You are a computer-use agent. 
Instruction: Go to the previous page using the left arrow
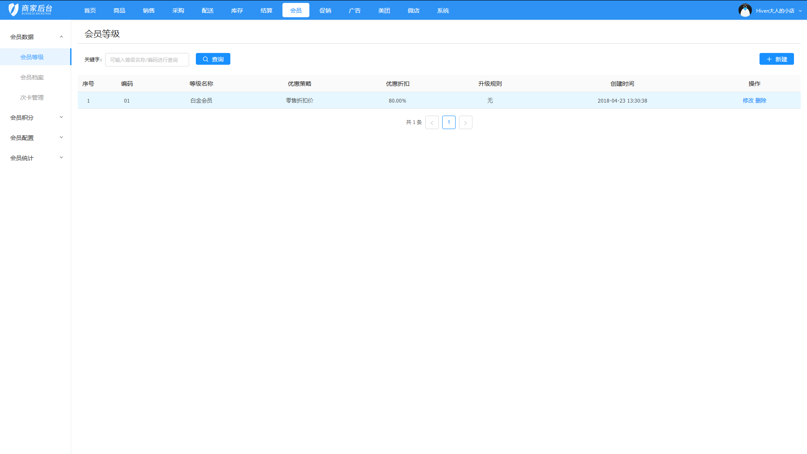(432, 122)
